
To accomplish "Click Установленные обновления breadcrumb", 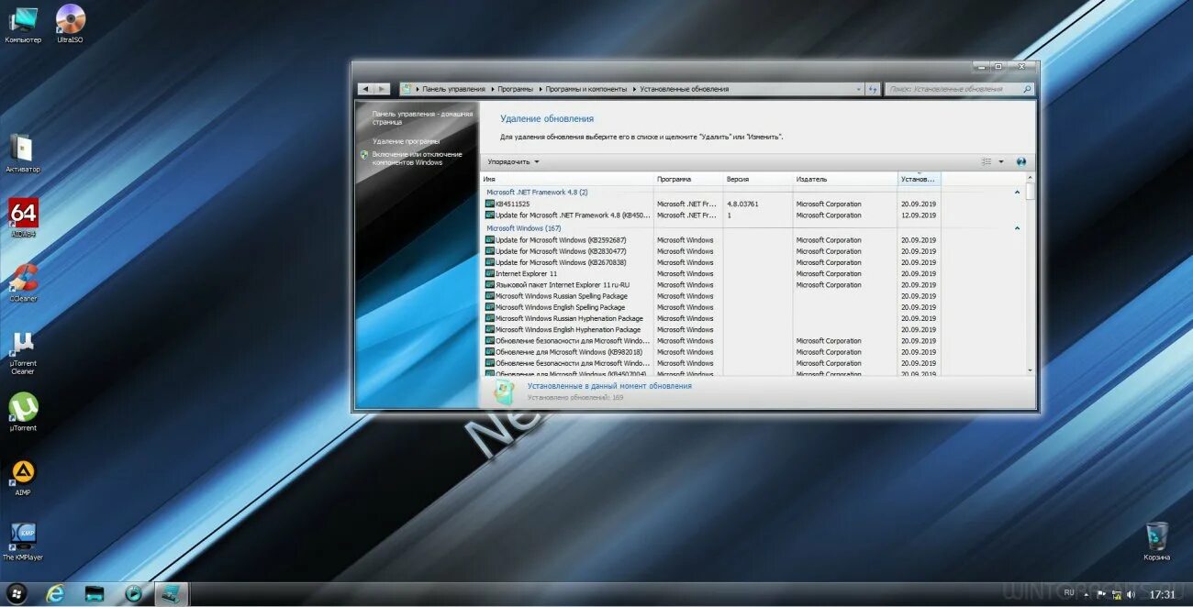I will 685,89.
